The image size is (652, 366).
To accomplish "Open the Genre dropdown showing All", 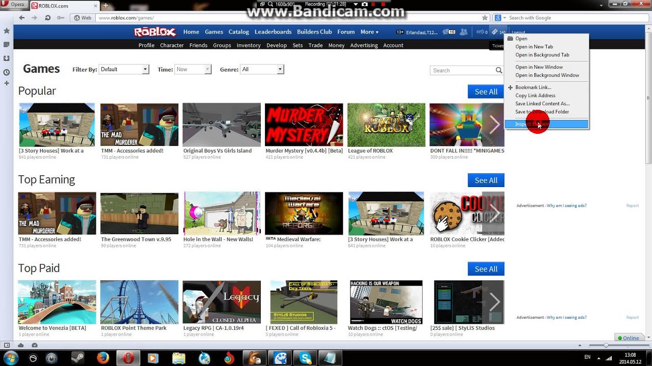I will click(262, 69).
